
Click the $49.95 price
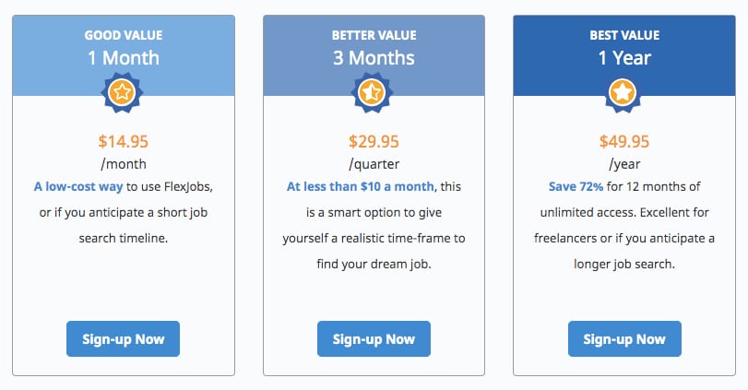click(x=624, y=142)
